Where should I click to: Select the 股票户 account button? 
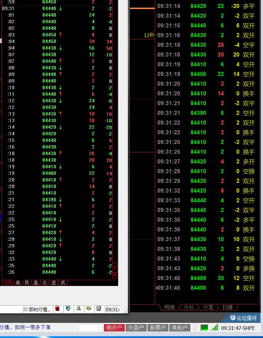tap(158, 328)
